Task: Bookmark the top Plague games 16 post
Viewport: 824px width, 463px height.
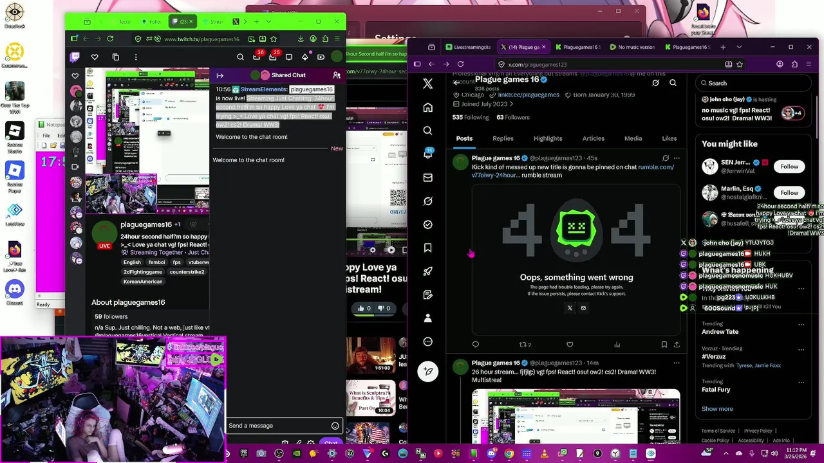Action: [x=664, y=345]
